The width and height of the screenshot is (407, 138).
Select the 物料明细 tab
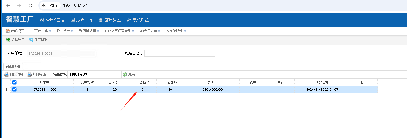[x=13, y=67]
